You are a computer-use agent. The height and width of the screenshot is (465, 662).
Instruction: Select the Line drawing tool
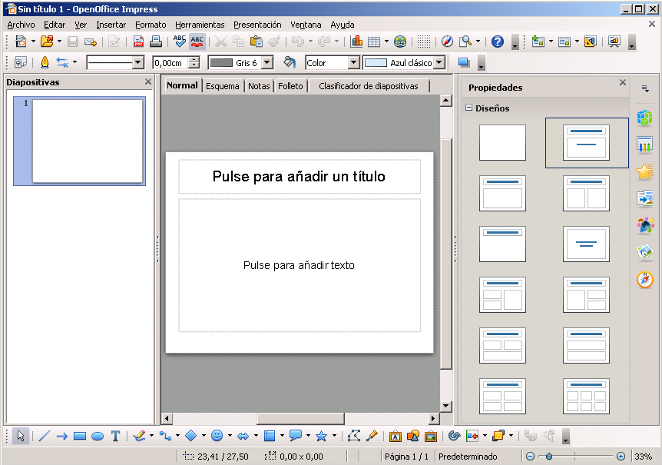[45, 436]
